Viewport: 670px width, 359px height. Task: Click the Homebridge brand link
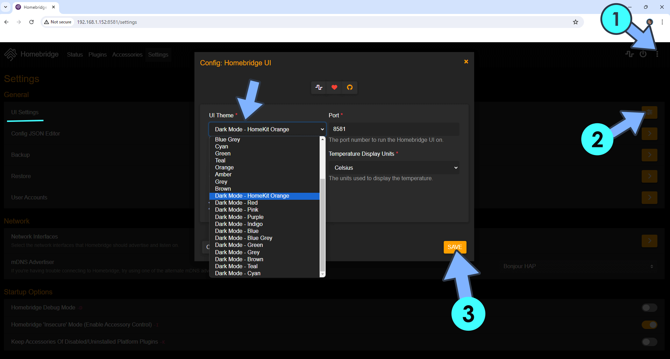(x=40, y=54)
